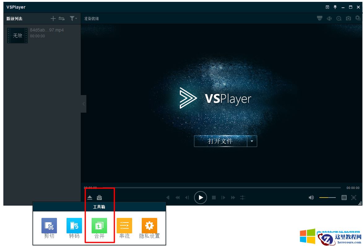Click the fast-forward double-arrow button

click(x=233, y=198)
